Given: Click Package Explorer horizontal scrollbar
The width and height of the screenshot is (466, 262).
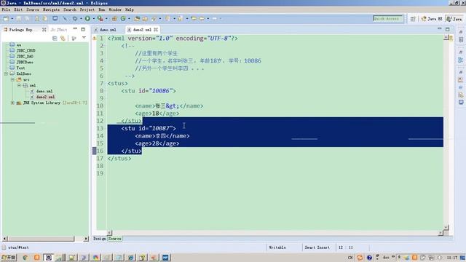Looking at the screenshot, I should [41, 239].
